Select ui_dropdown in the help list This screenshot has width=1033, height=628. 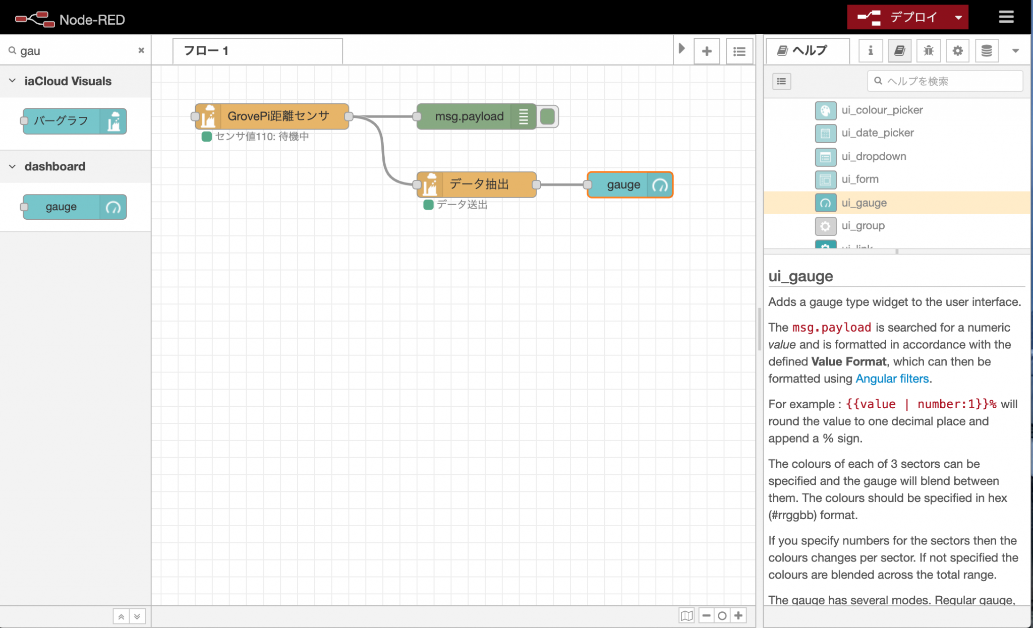[x=874, y=156]
